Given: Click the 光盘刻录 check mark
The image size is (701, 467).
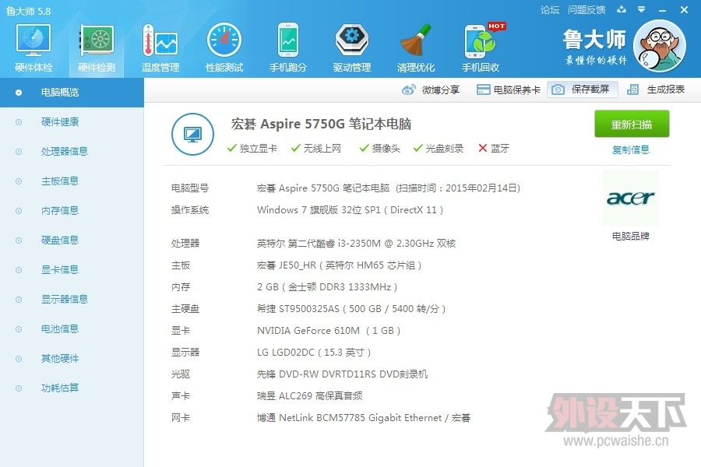Looking at the screenshot, I should (418, 148).
